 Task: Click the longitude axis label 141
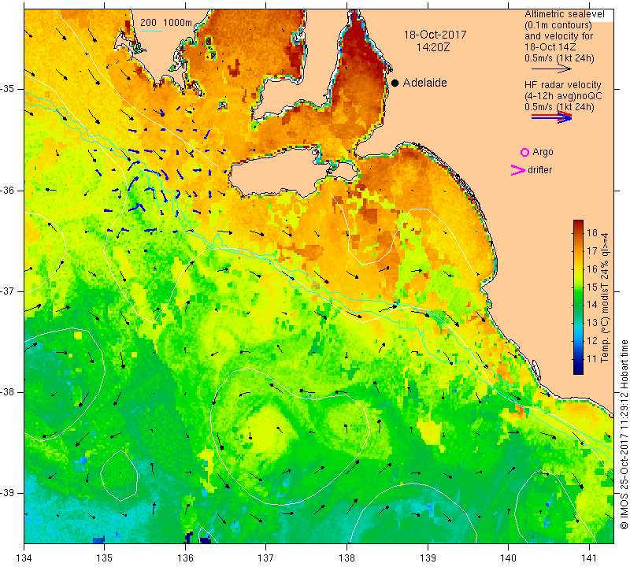(589, 558)
